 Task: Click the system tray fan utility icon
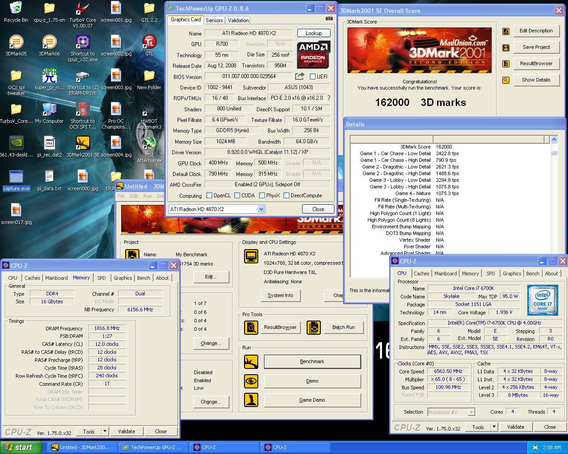pyautogui.click(x=535, y=447)
